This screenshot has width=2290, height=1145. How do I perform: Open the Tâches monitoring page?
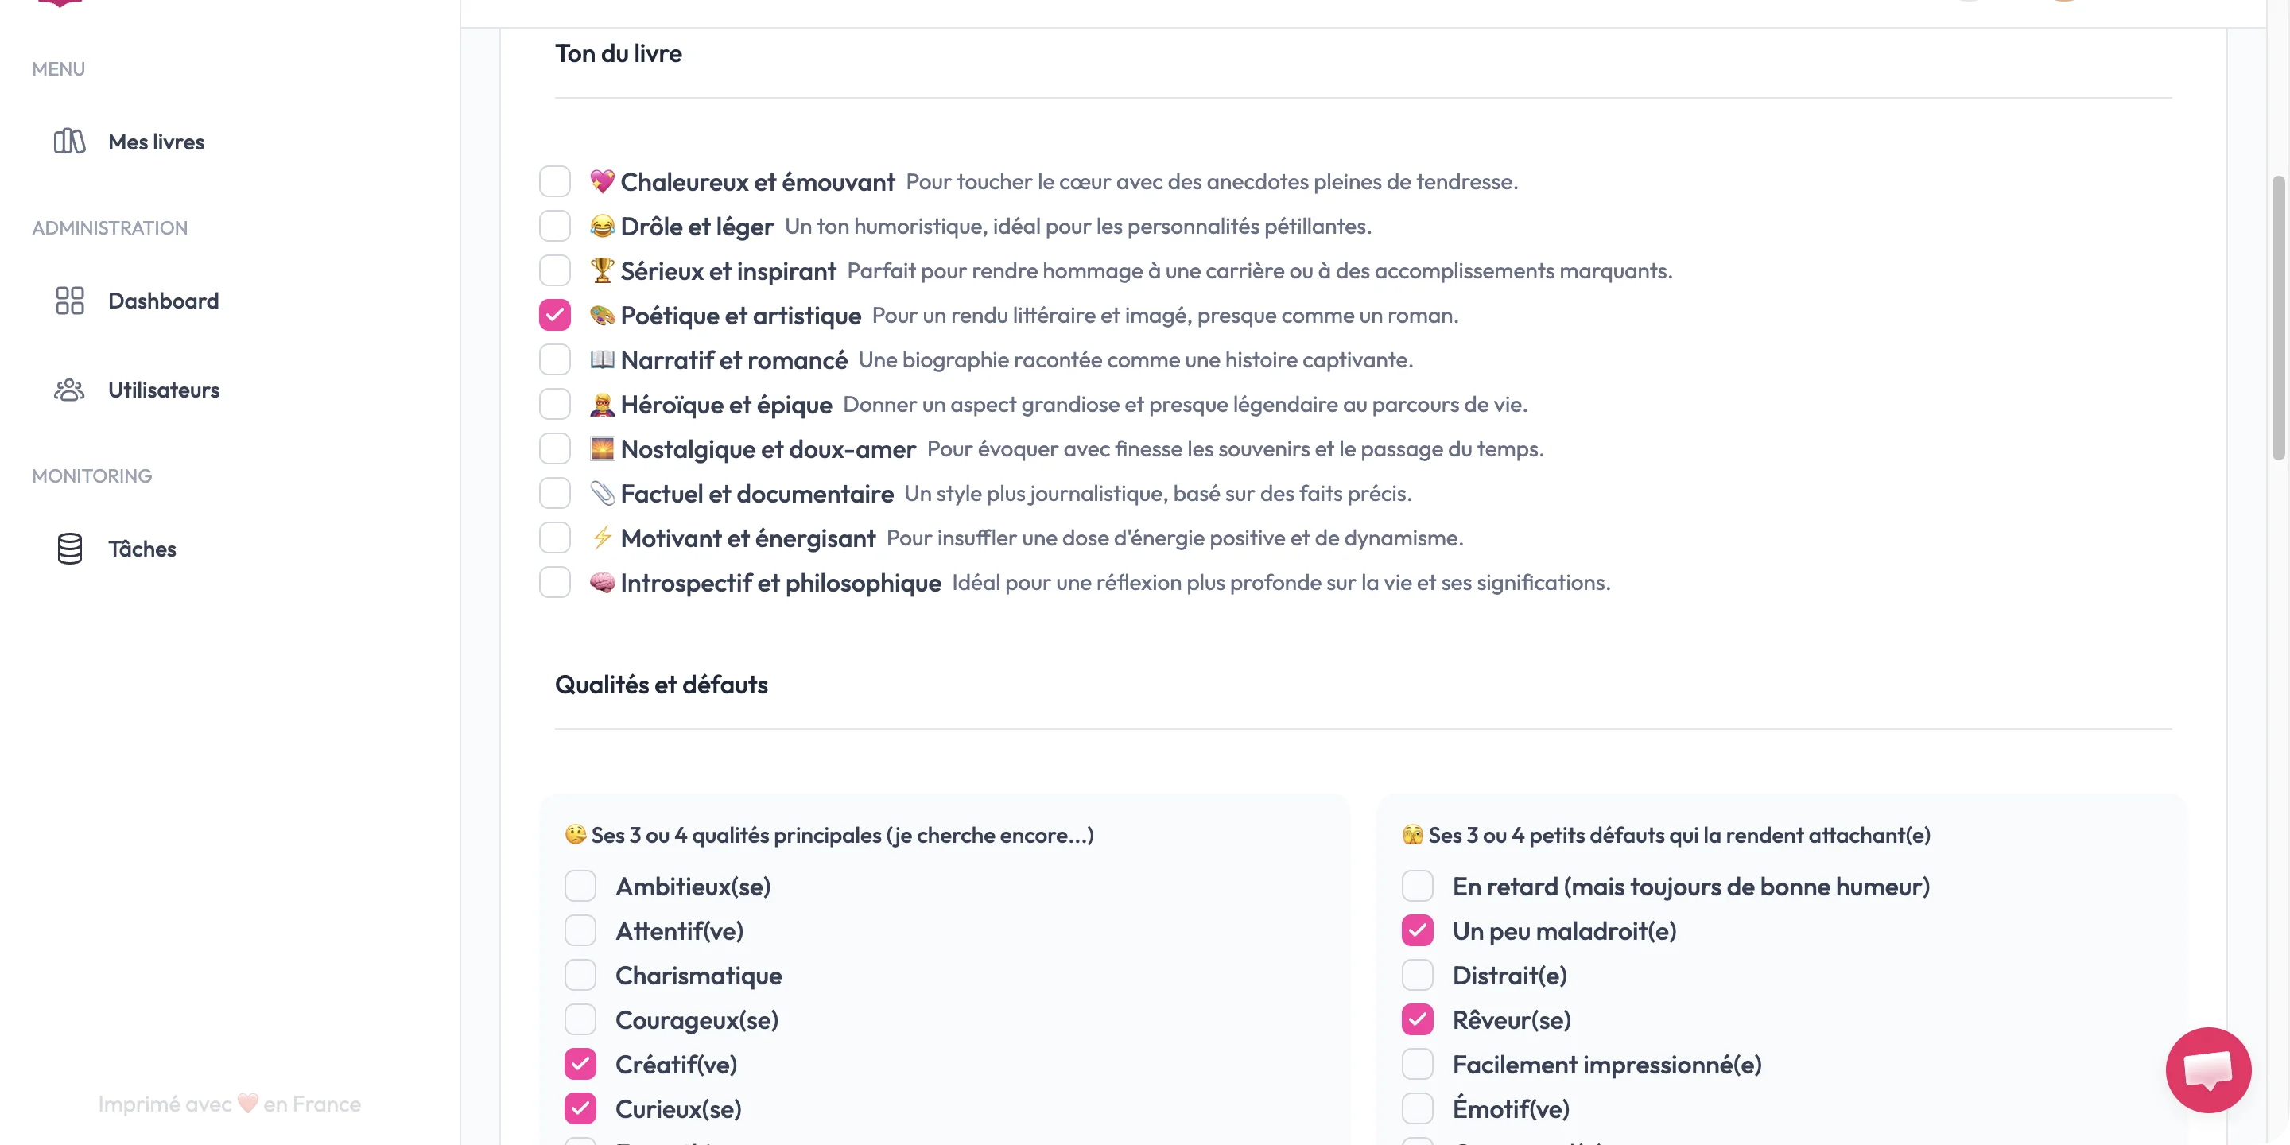pyautogui.click(x=142, y=549)
